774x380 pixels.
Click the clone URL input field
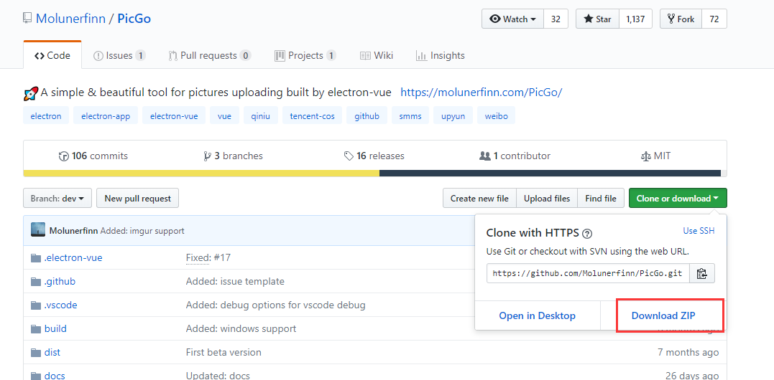[588, 274]
